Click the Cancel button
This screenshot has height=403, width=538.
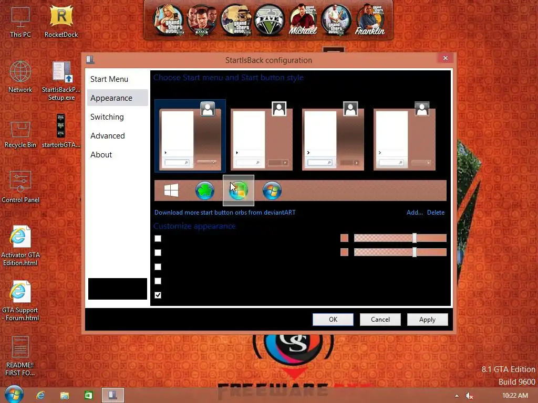(380, 320)
